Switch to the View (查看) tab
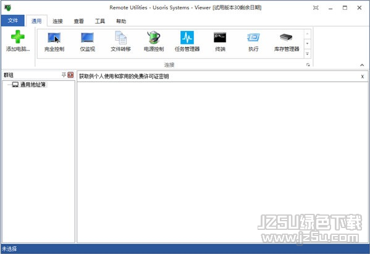This screenshot has width=370, height=254. click(79, 21)
